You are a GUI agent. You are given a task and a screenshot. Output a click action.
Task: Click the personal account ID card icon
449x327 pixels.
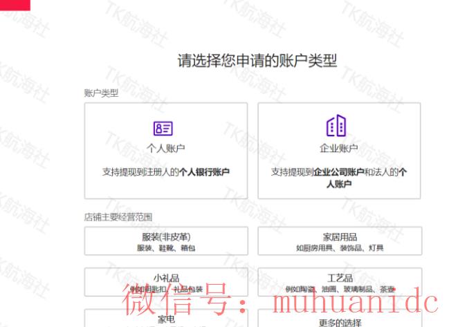[163, 129]
